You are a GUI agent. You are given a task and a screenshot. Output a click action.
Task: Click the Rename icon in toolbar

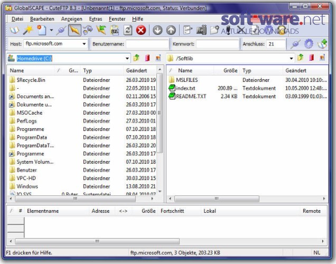(x=201, y=30)
